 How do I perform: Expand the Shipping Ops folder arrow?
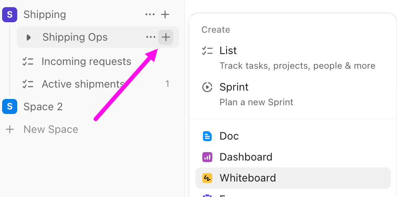[29, 37]
